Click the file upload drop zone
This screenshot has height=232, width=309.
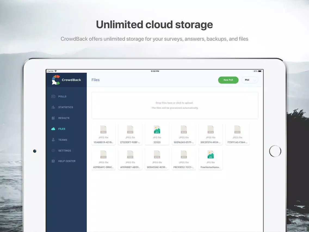tap(175, 106)
